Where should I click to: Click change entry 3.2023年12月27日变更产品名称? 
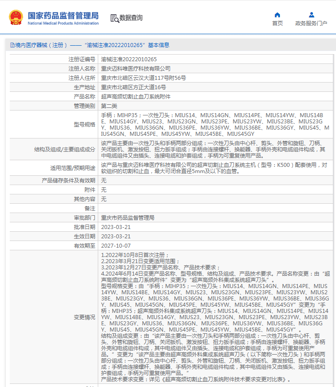(x=160, y=268)
